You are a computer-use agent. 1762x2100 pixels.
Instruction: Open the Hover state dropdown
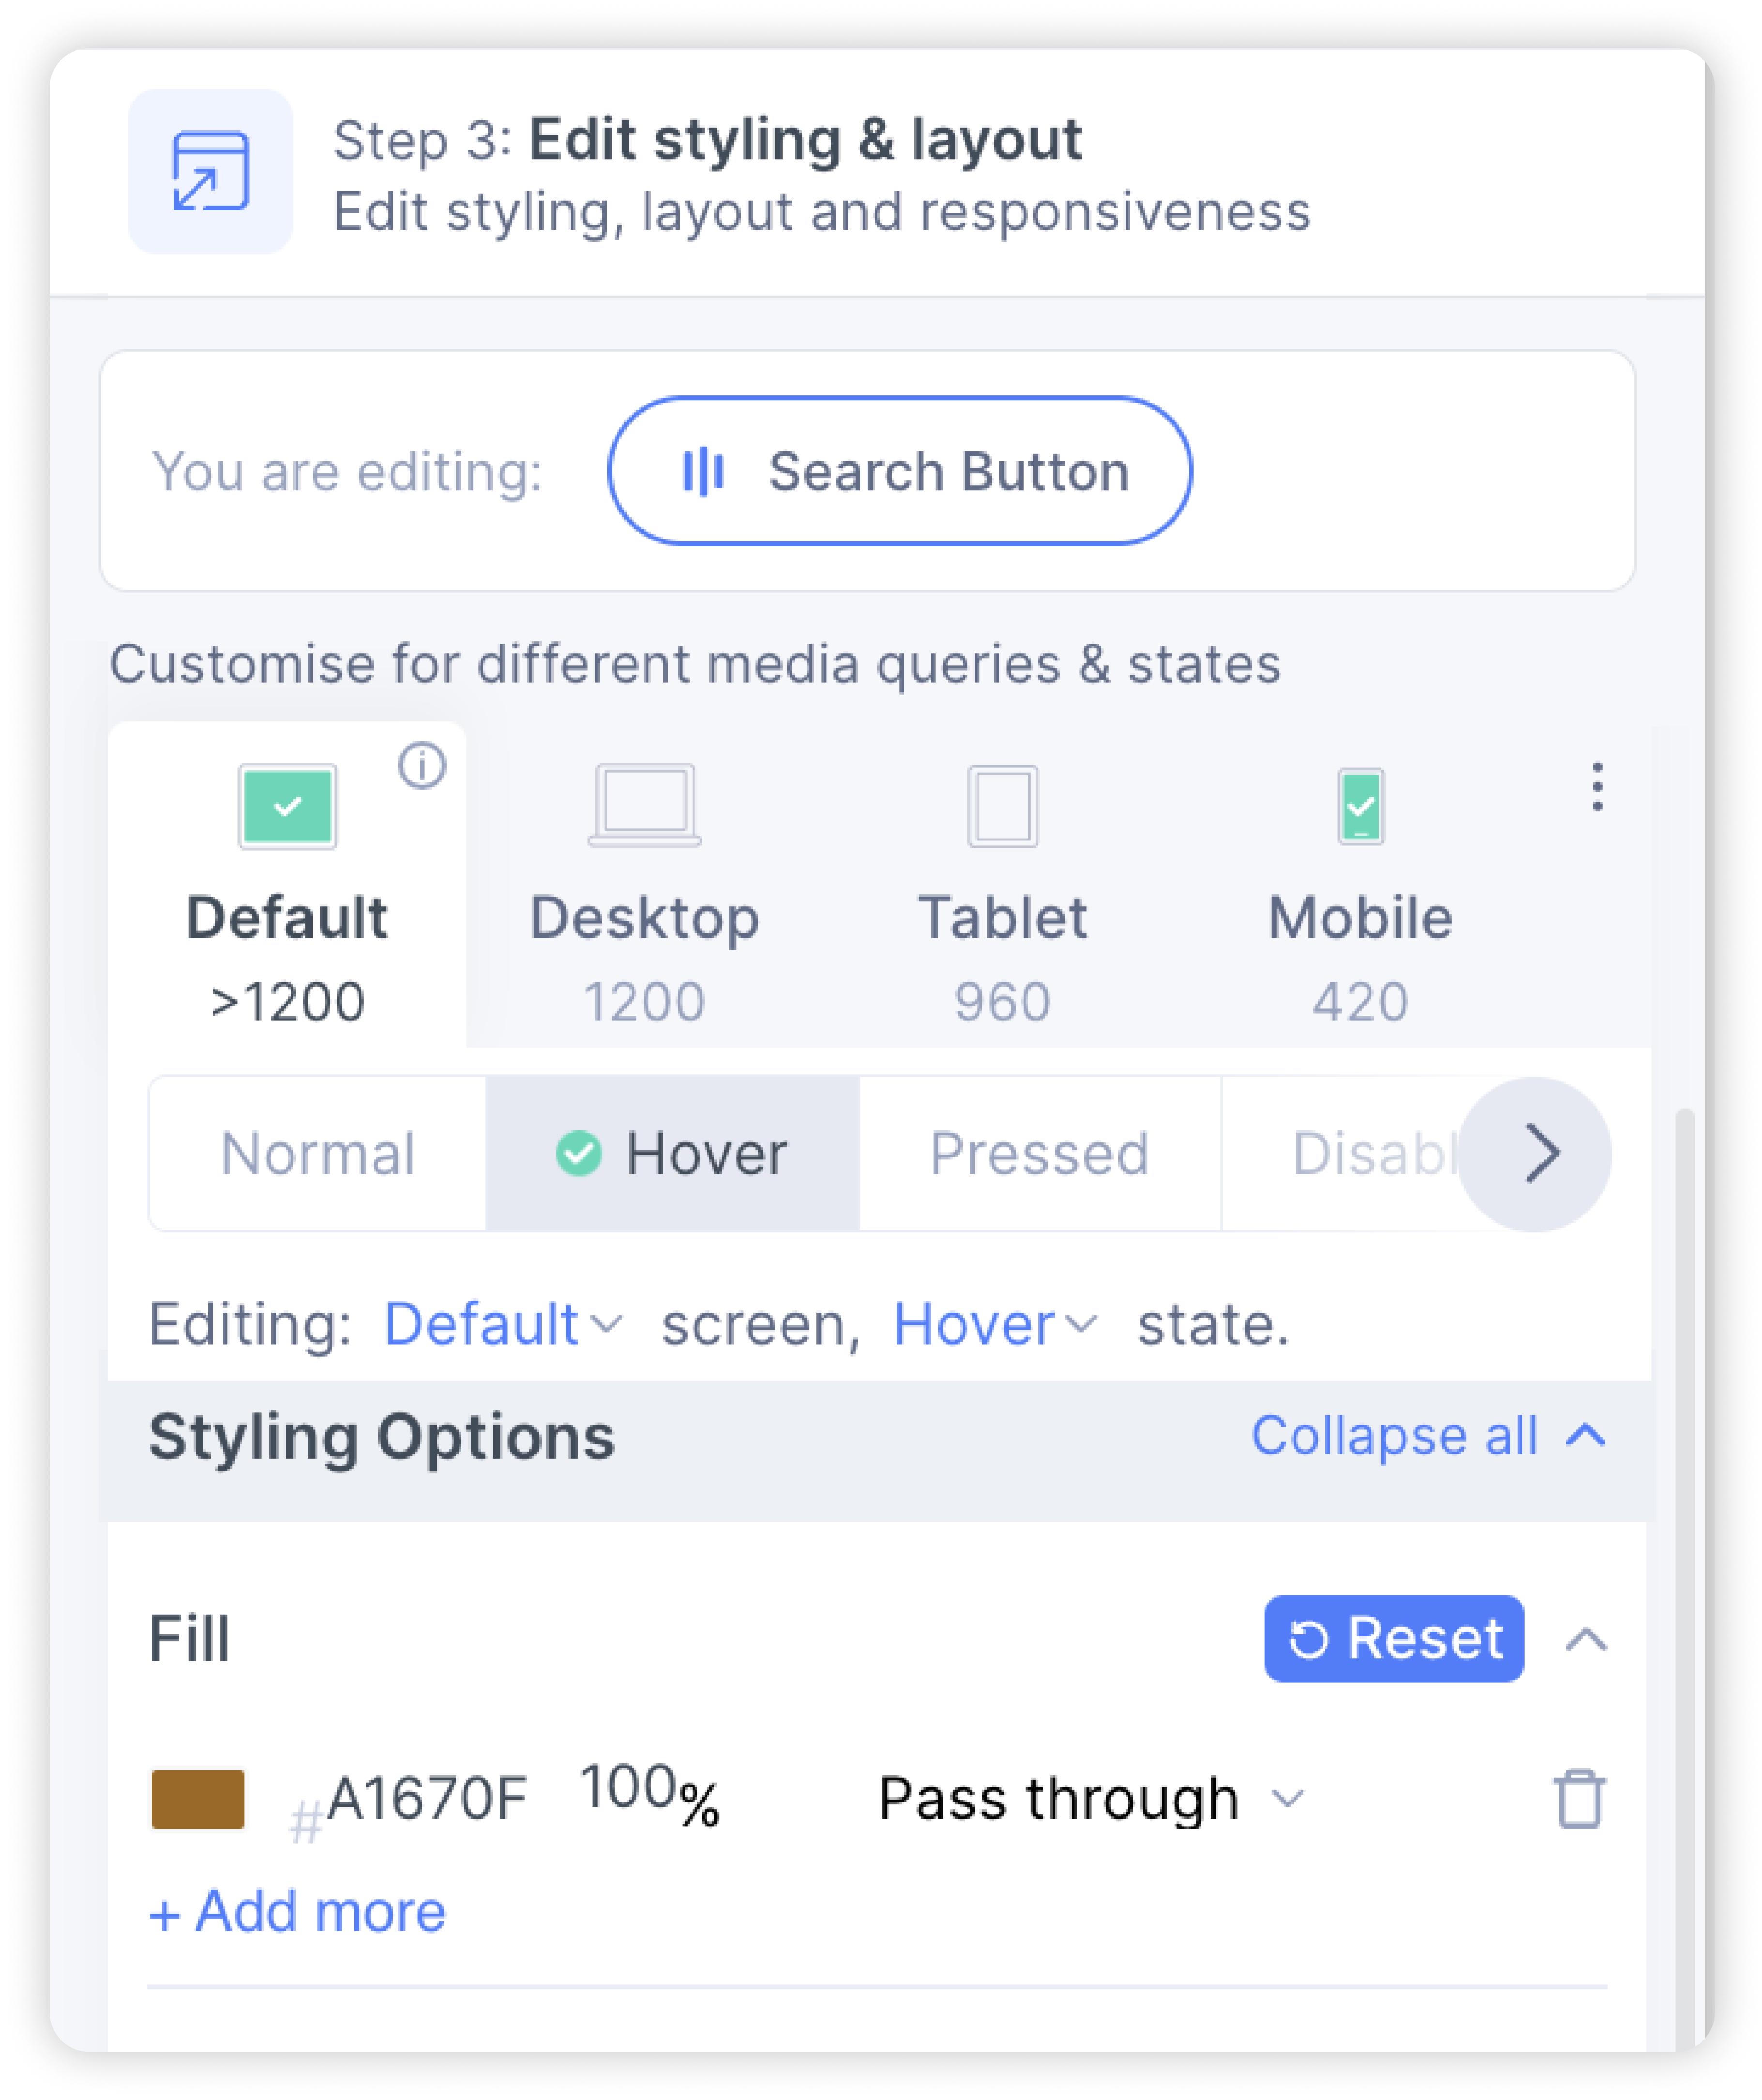point(995,1324)
